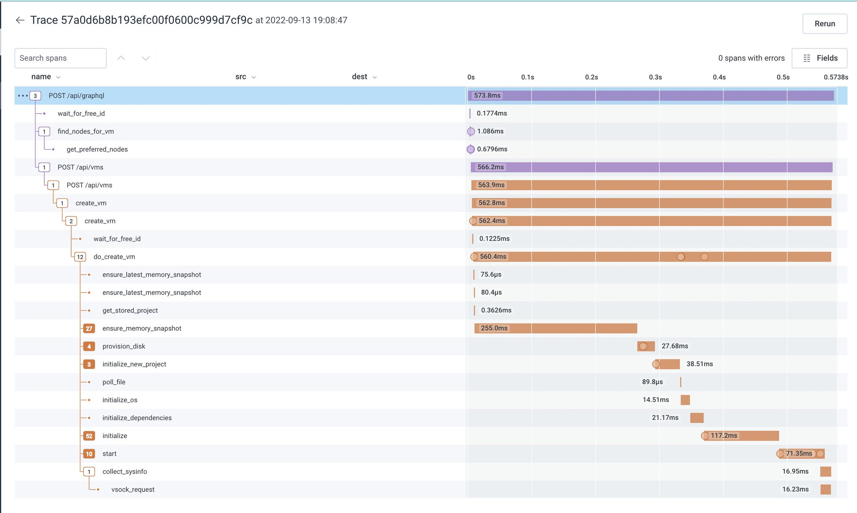Click the span event circle on the get_preferred_nodes bar
Viewport: 857px width, 513px height.
pos(470,149)
